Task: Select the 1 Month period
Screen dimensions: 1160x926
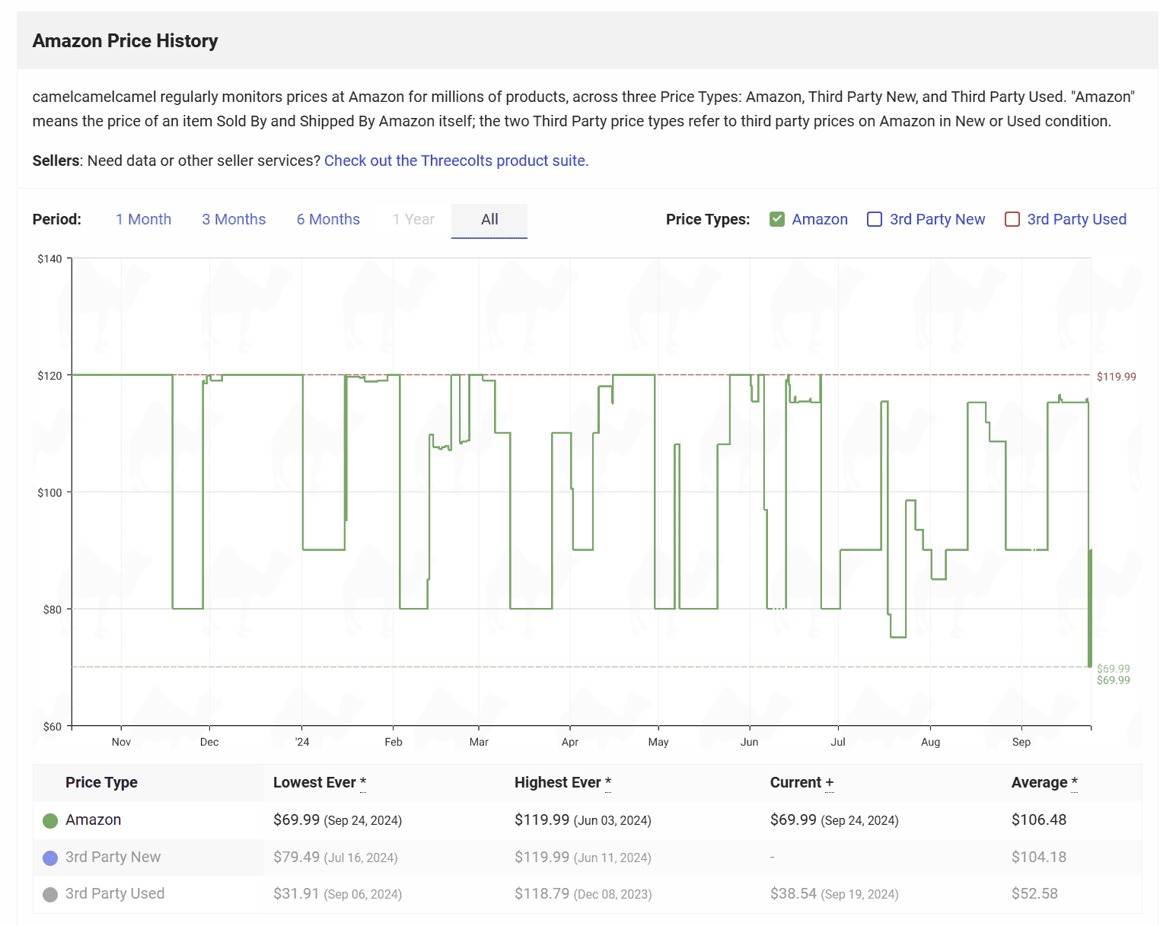Action: coord(143,219)
